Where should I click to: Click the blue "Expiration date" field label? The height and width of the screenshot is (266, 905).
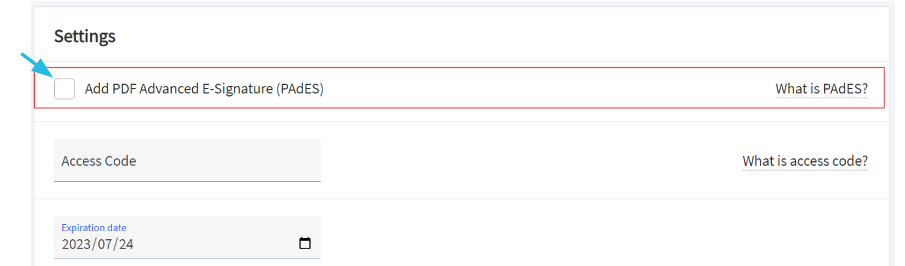(94, 228)
